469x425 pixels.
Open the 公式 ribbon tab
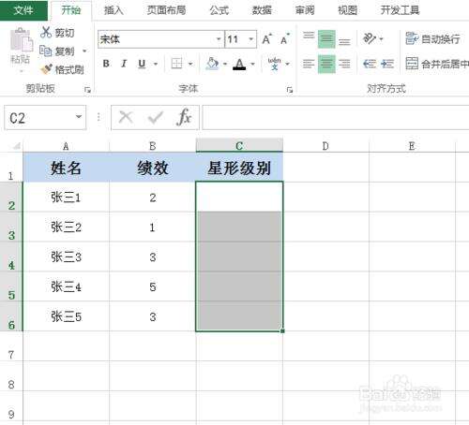click(x=219, y=10)
